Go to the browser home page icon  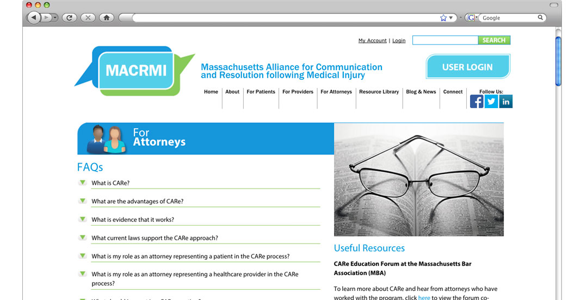[x=107, y=17]
